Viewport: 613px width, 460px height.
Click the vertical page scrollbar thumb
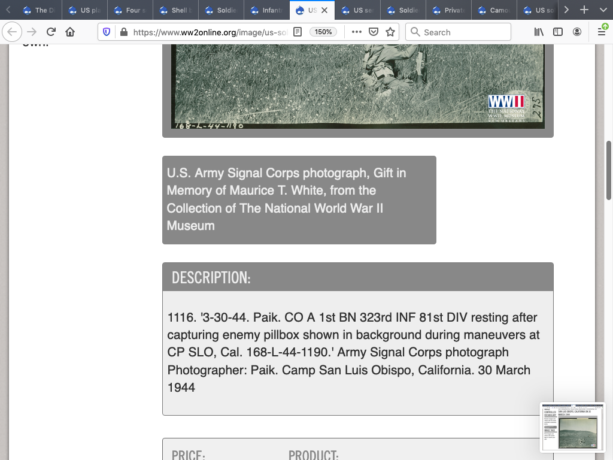point(609,171)
